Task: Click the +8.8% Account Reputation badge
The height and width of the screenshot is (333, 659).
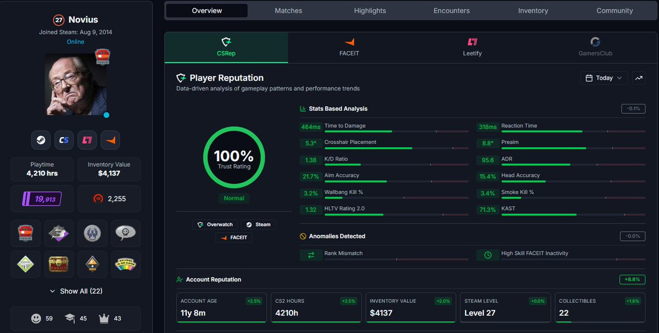Action: click(632, 279)
